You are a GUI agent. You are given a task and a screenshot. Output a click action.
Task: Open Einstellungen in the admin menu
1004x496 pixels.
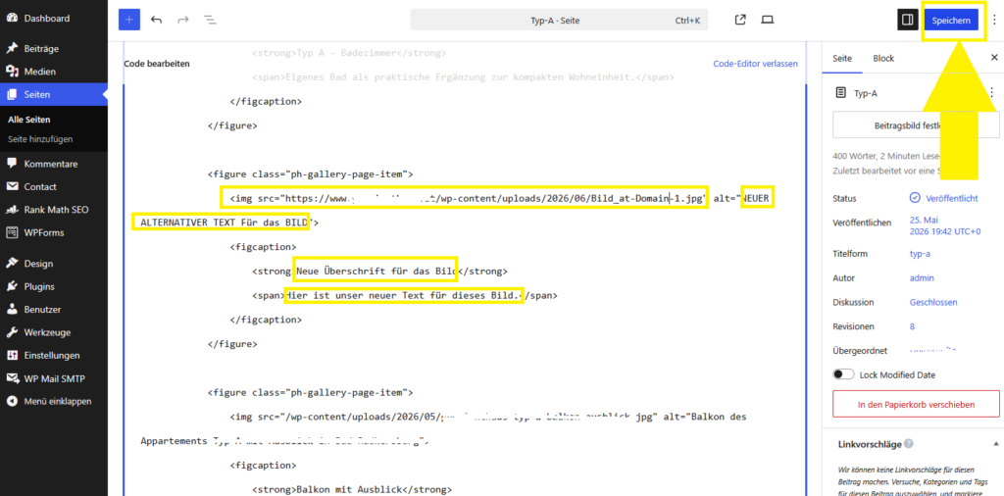click(54, 355)
